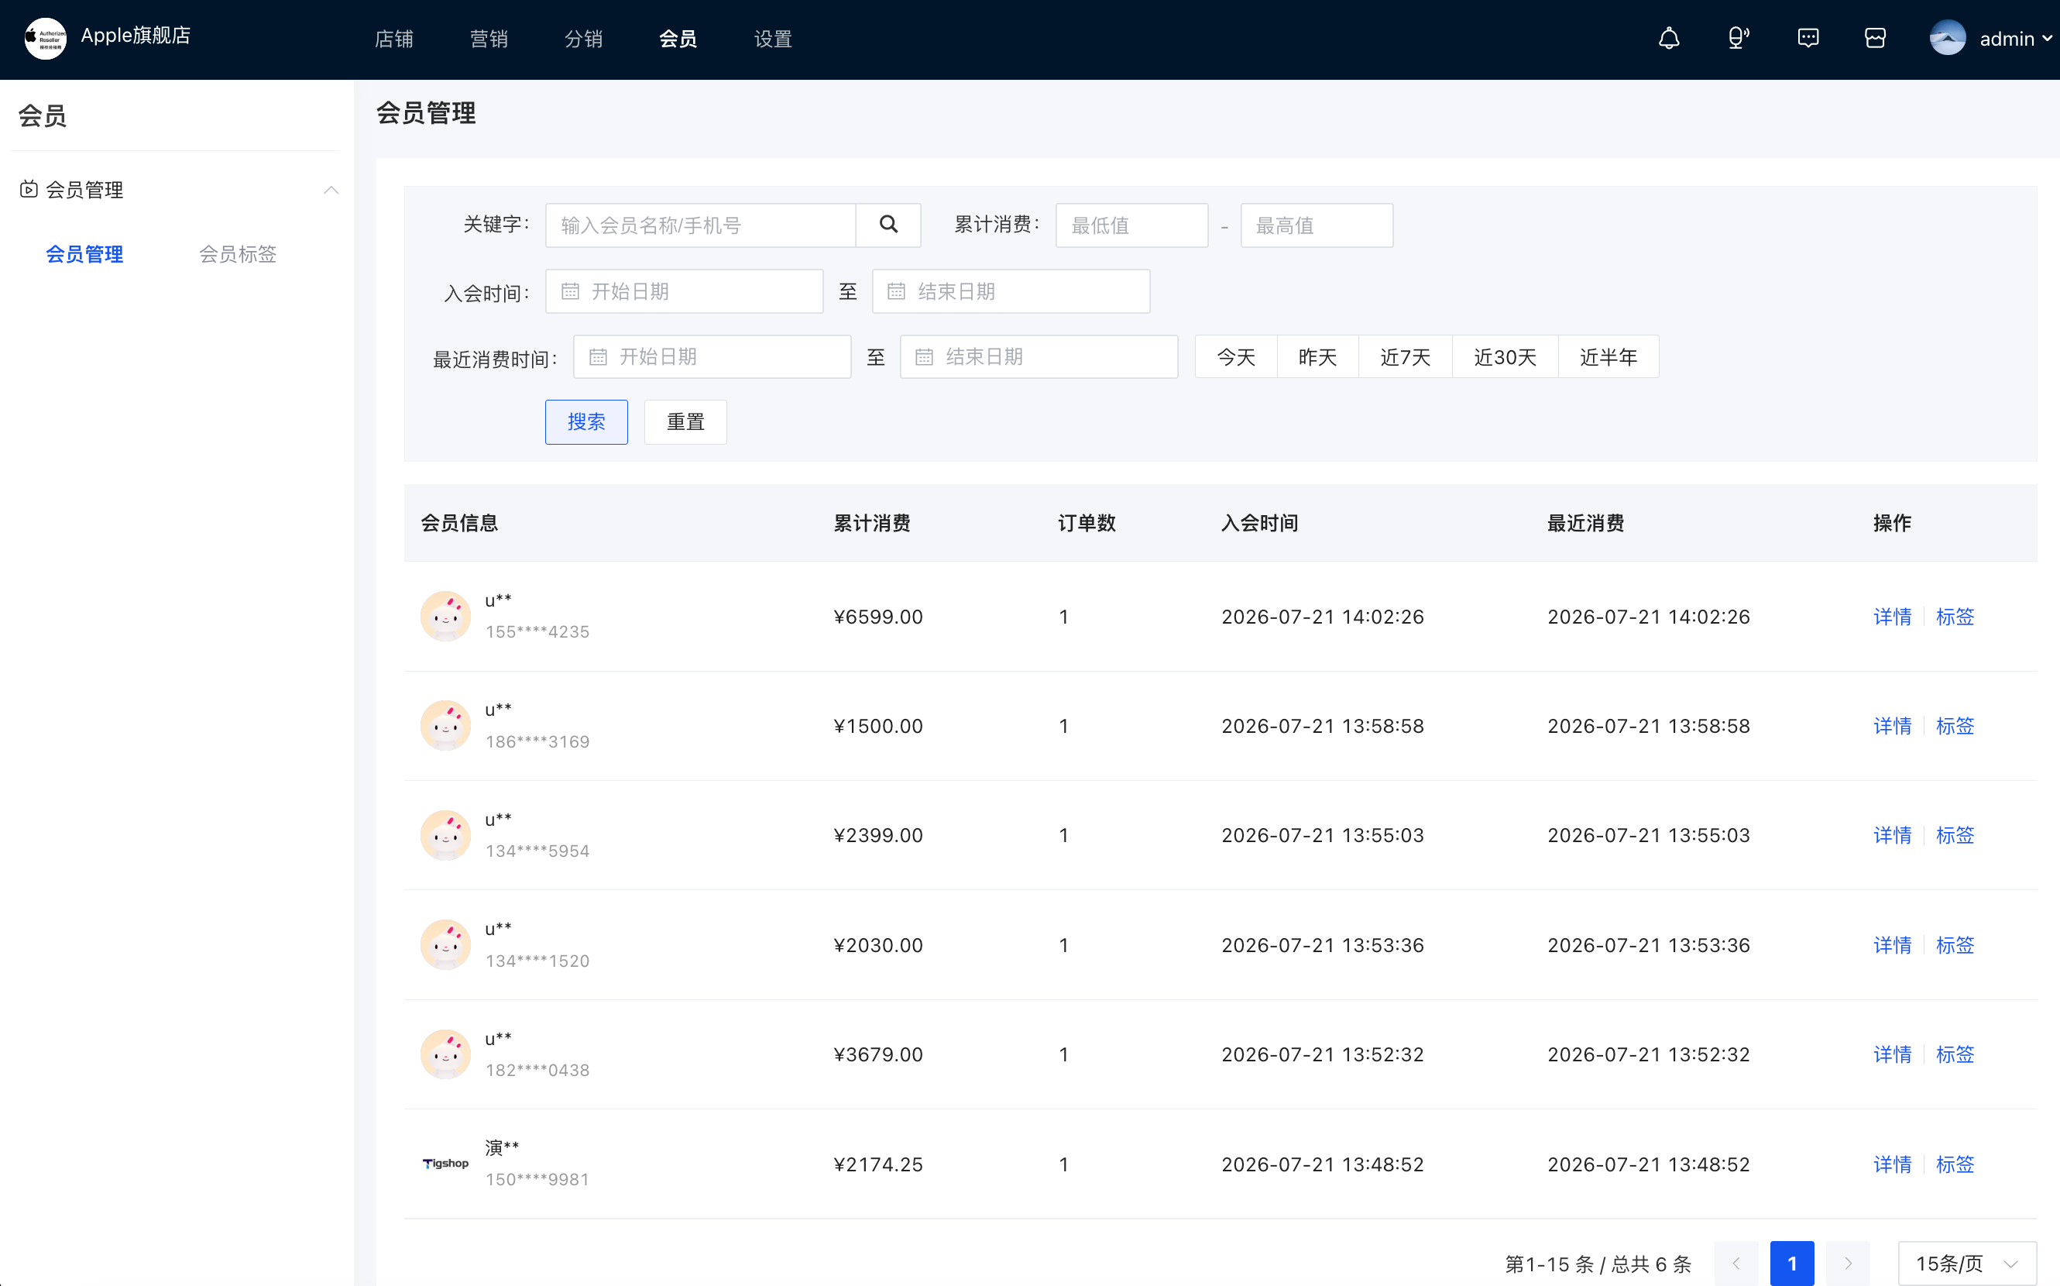Click avatar of member 182****0438
The image size is (2060, 1286).
[445, 1054]
